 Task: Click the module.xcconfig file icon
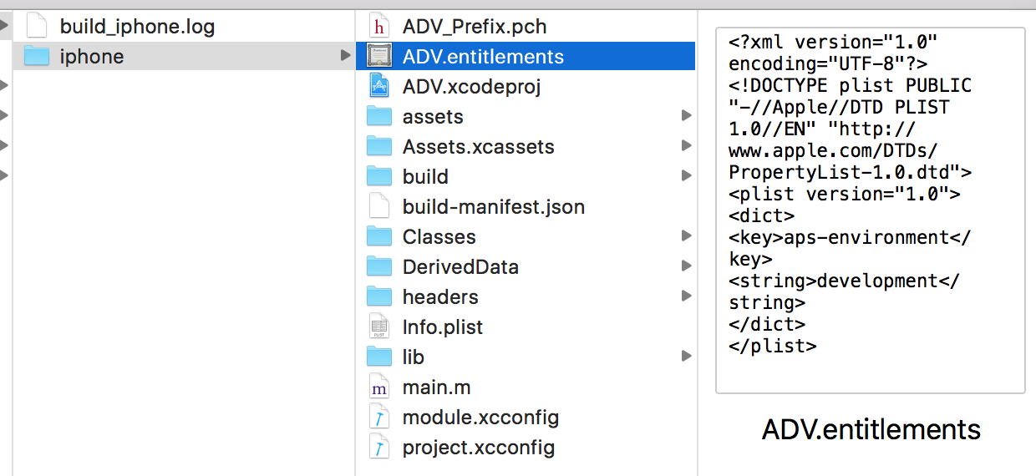pyautogui.click(x=379, y=417)
